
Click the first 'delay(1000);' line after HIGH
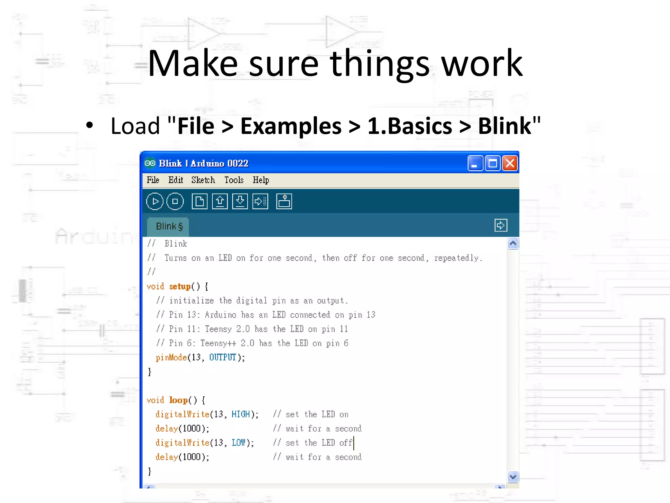point(182,429)
